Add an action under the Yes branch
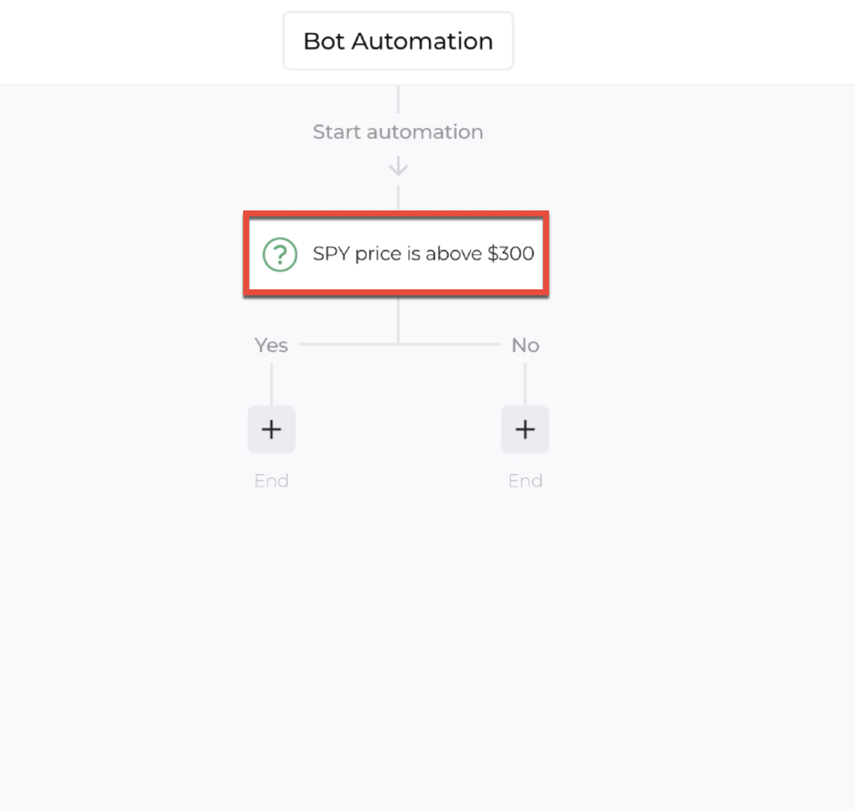855x811 pixels. pos(272,429)
